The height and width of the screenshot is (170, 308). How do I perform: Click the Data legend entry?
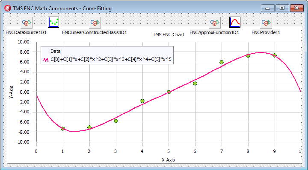click(55, 51)
